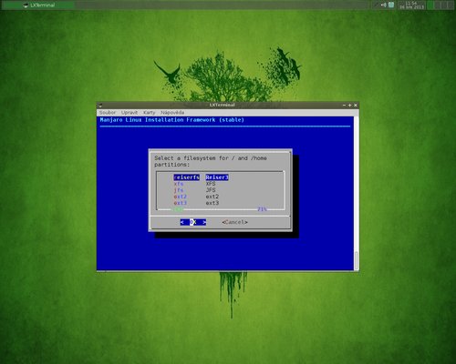Close the LXTerminal window
The width and height of the screenshot is (456, 364).
356,105
